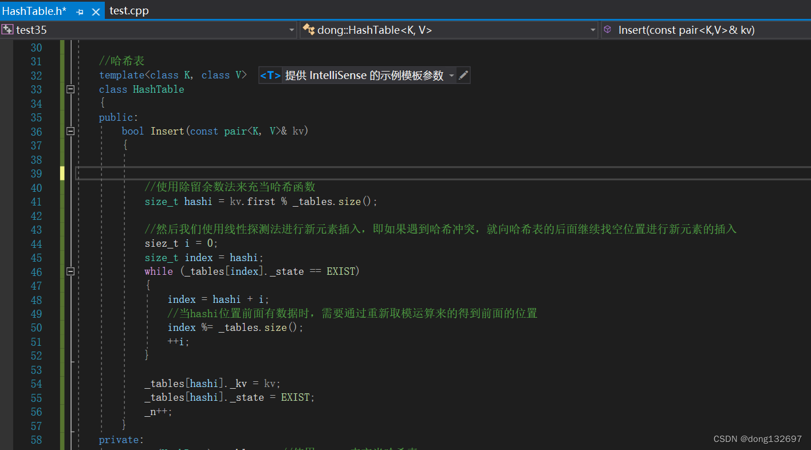Click the comment about 除留余数法 hash function
Viewport: 811px width, 450px height.
[230, 187]
